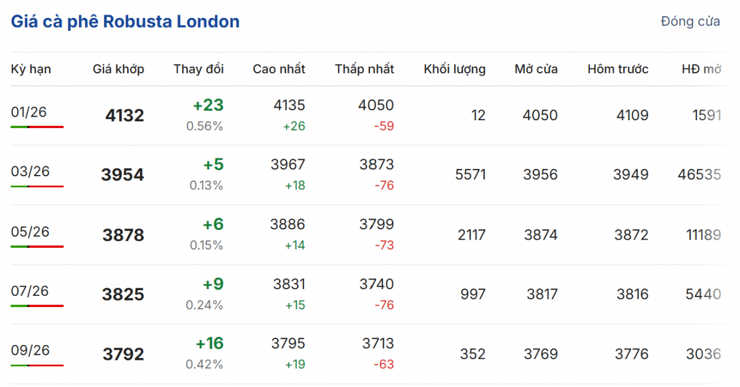Click the 3954 matched price

coord(122,175)
